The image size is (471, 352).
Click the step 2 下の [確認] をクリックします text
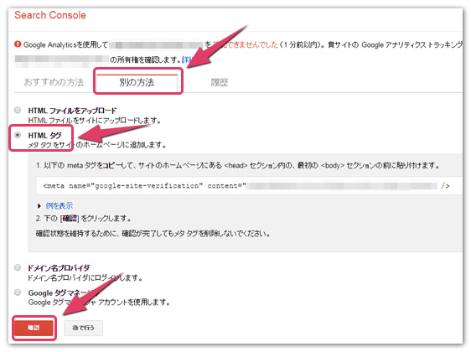[83, 219]
